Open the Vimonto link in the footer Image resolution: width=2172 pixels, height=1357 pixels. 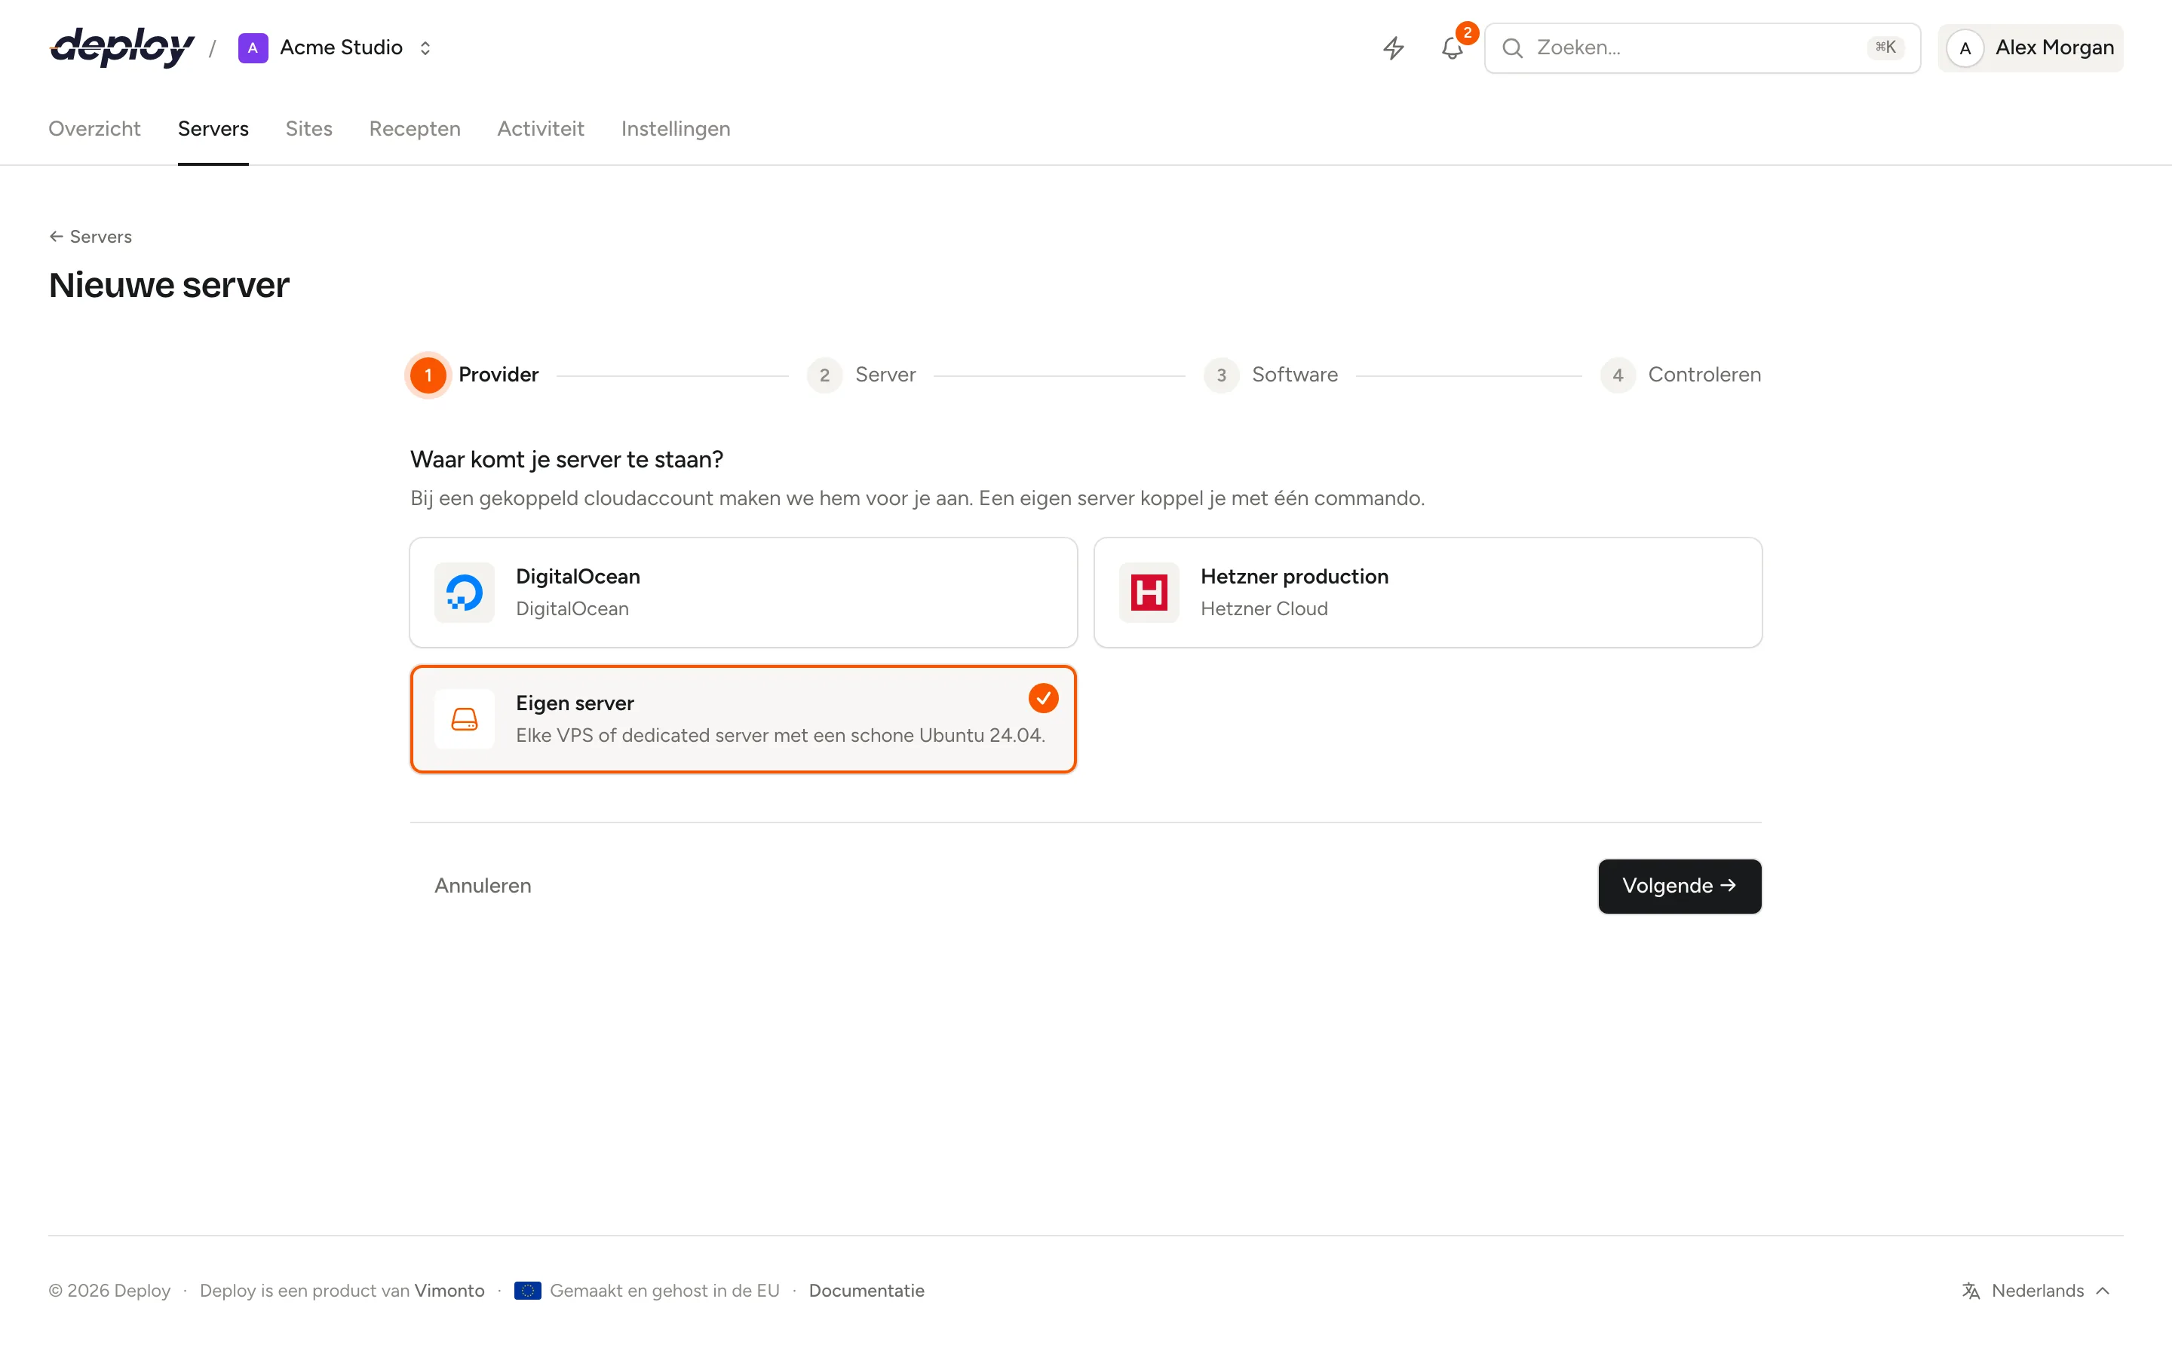pyautogui.click(x=449, y=1291)
